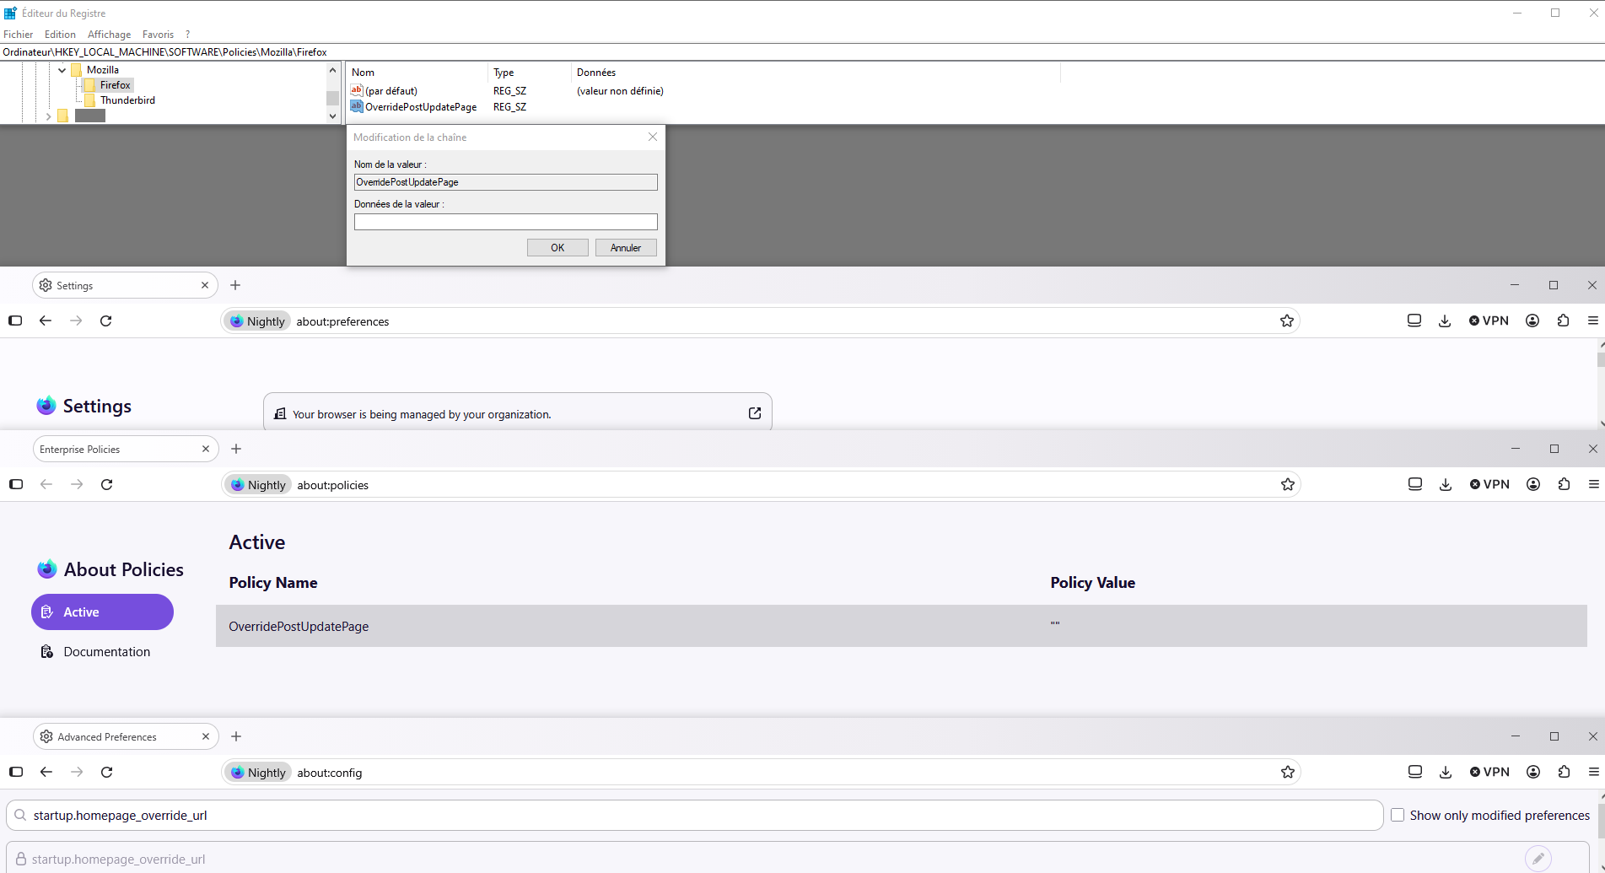Bookmark the about:policies page with star
Viewport: 1605px width, 873px height.
pos(1288,484)
